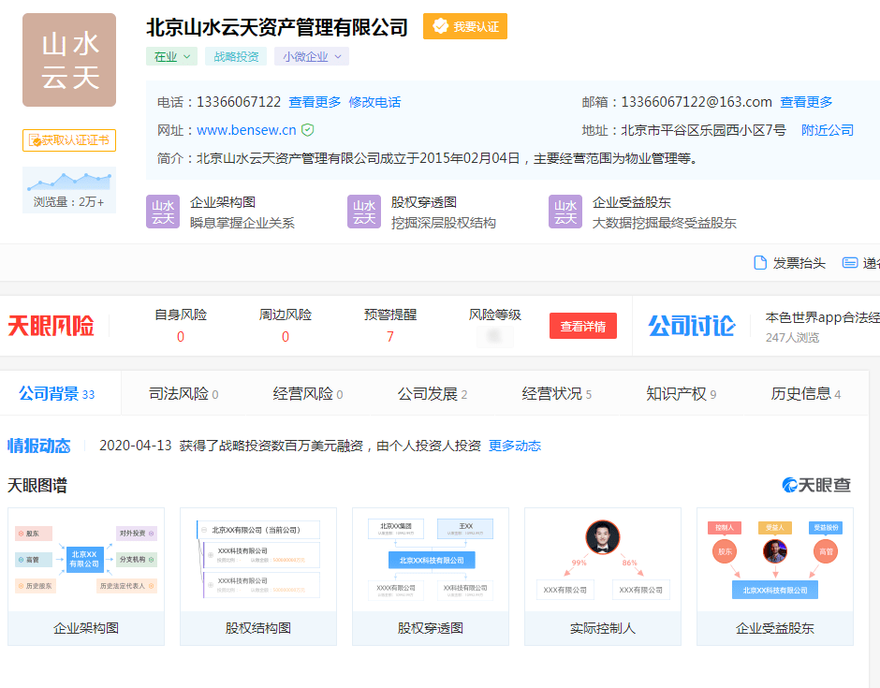Viewport: 880px width, 688px height.
Task: Click the 企业架构图 purple icon
Action: point(163,212)
